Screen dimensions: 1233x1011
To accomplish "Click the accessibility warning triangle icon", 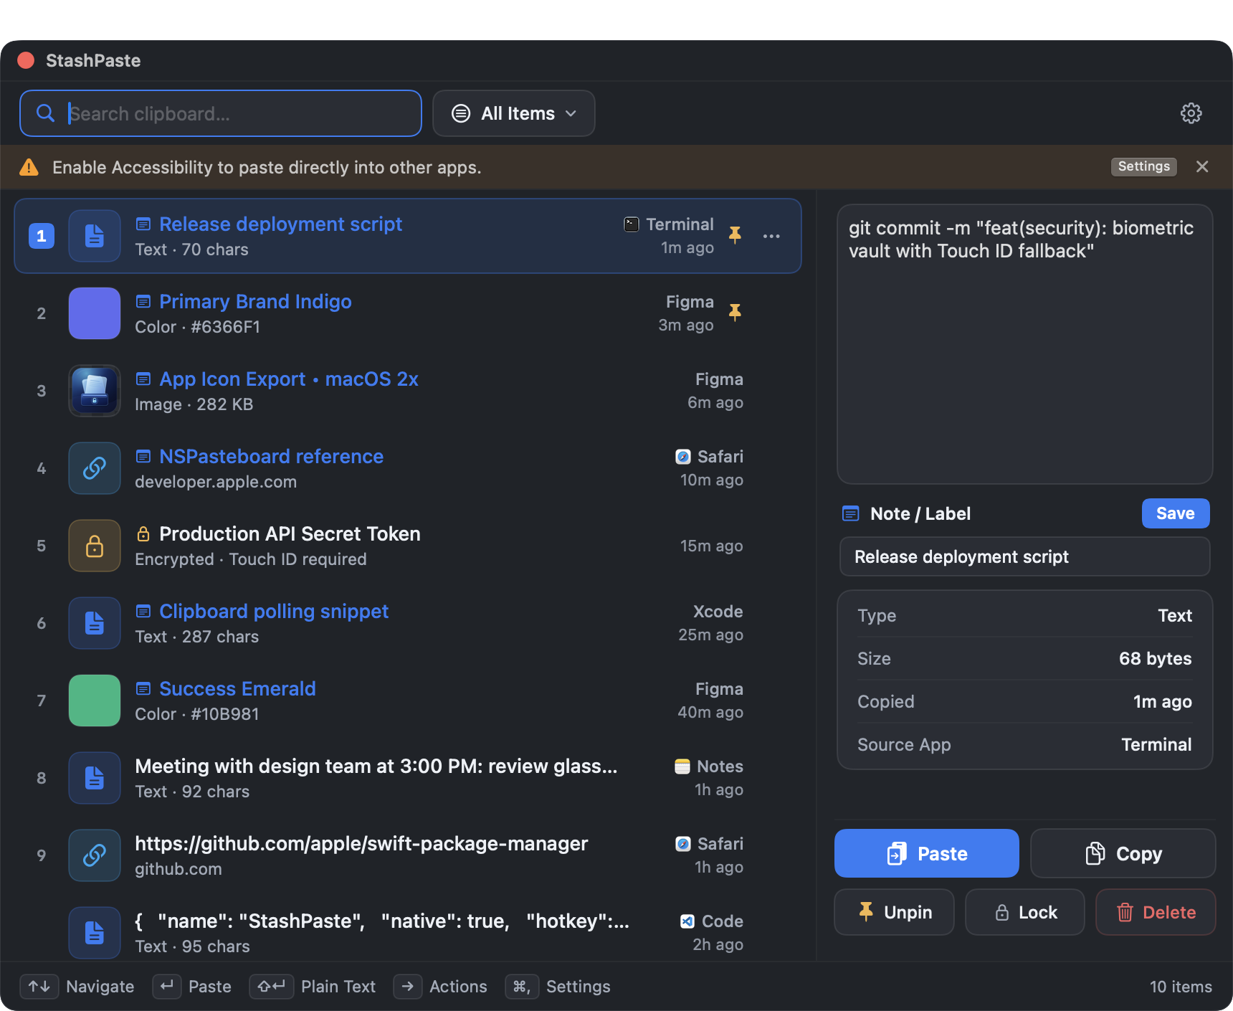I will coord(29,167).
